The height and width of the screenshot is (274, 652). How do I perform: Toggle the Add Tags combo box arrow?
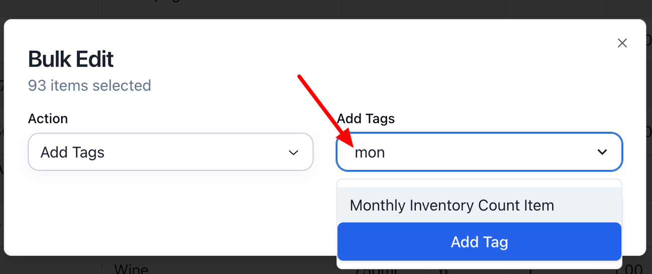[602, 152]
